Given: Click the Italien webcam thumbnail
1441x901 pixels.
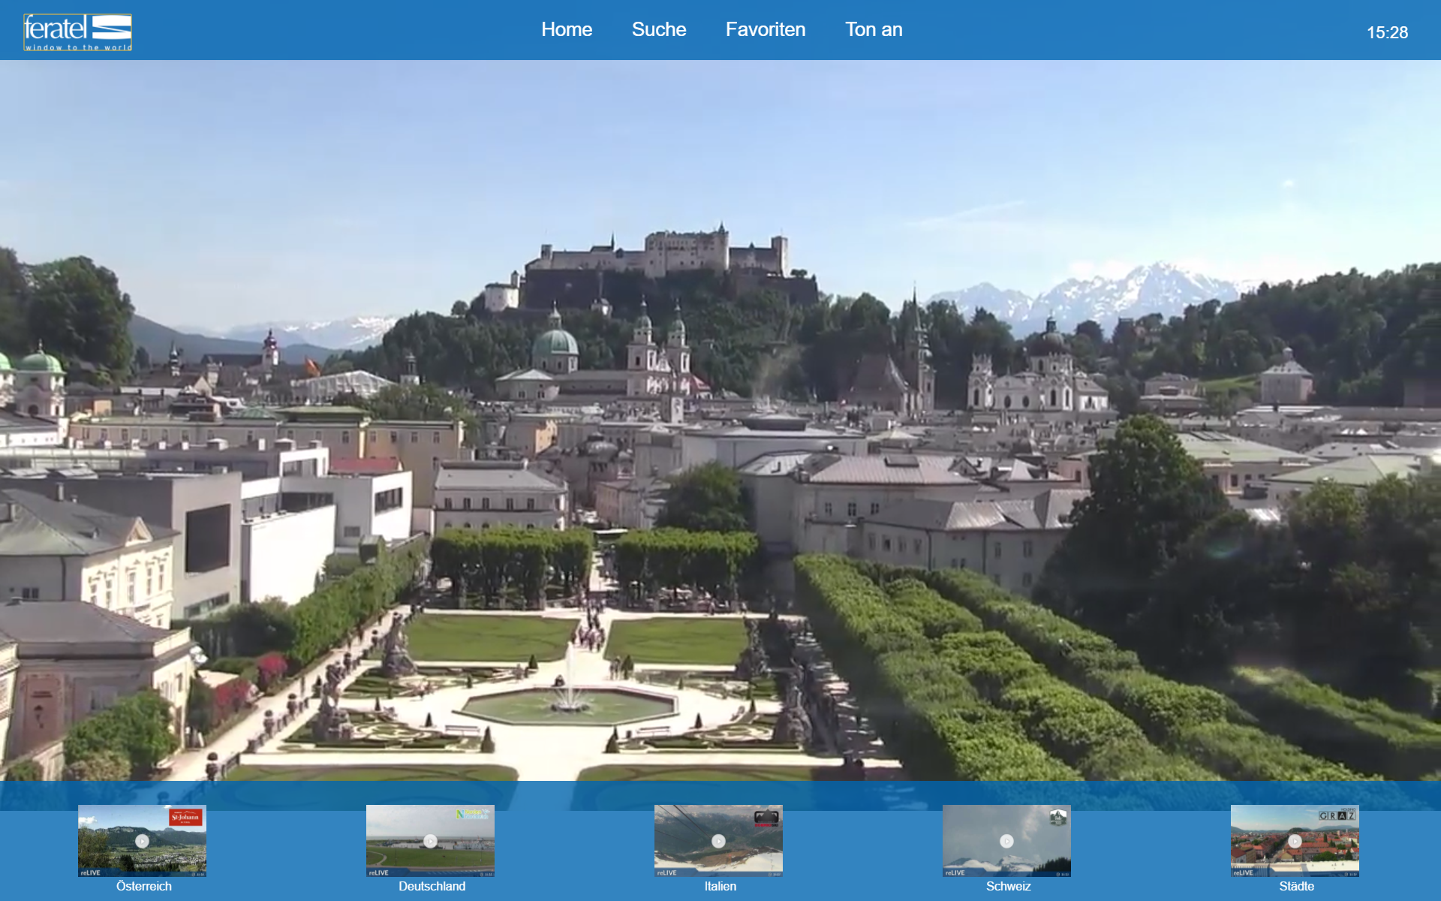Looking at the screenshot, I should pyautogui.click(x=718, y=841).
